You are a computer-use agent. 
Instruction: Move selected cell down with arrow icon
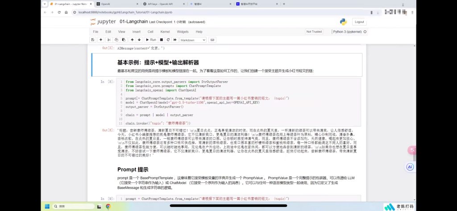(139, 40)
